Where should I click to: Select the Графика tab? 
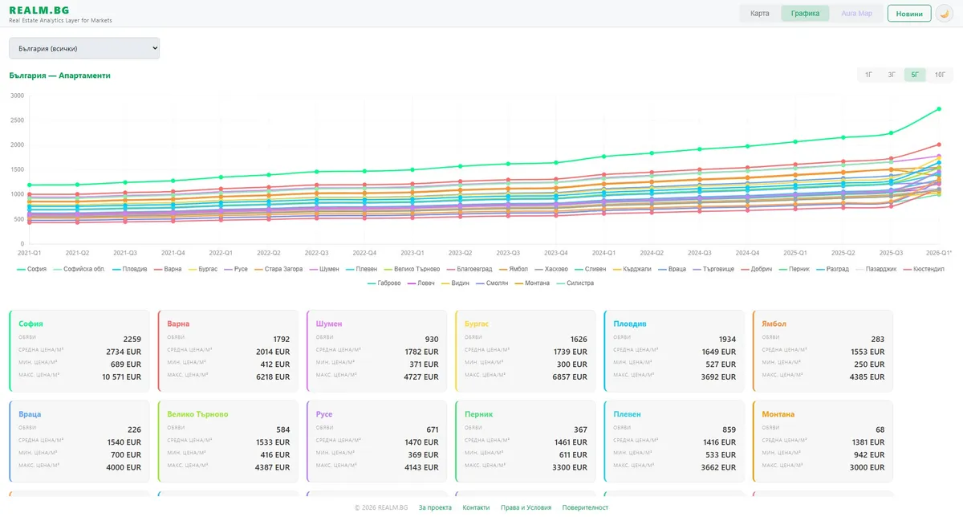point(805,14)
